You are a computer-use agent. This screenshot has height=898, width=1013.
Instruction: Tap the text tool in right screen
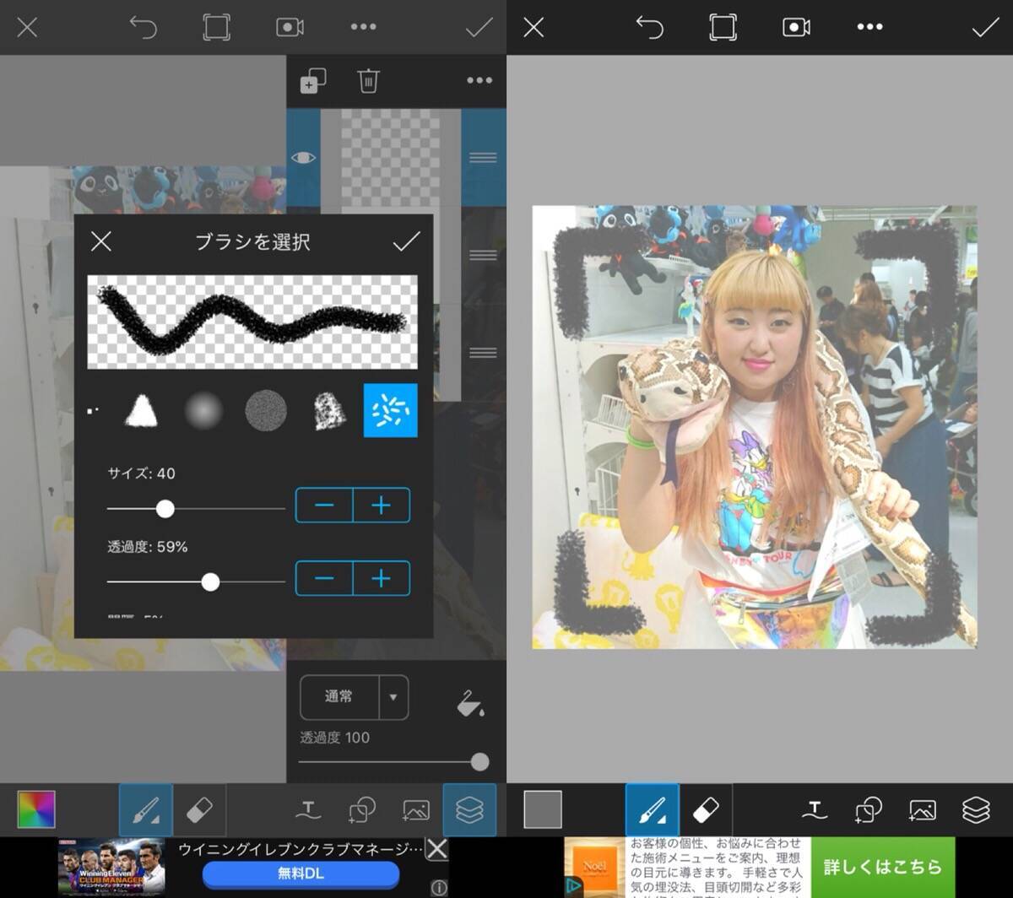[x=815, y=810]
